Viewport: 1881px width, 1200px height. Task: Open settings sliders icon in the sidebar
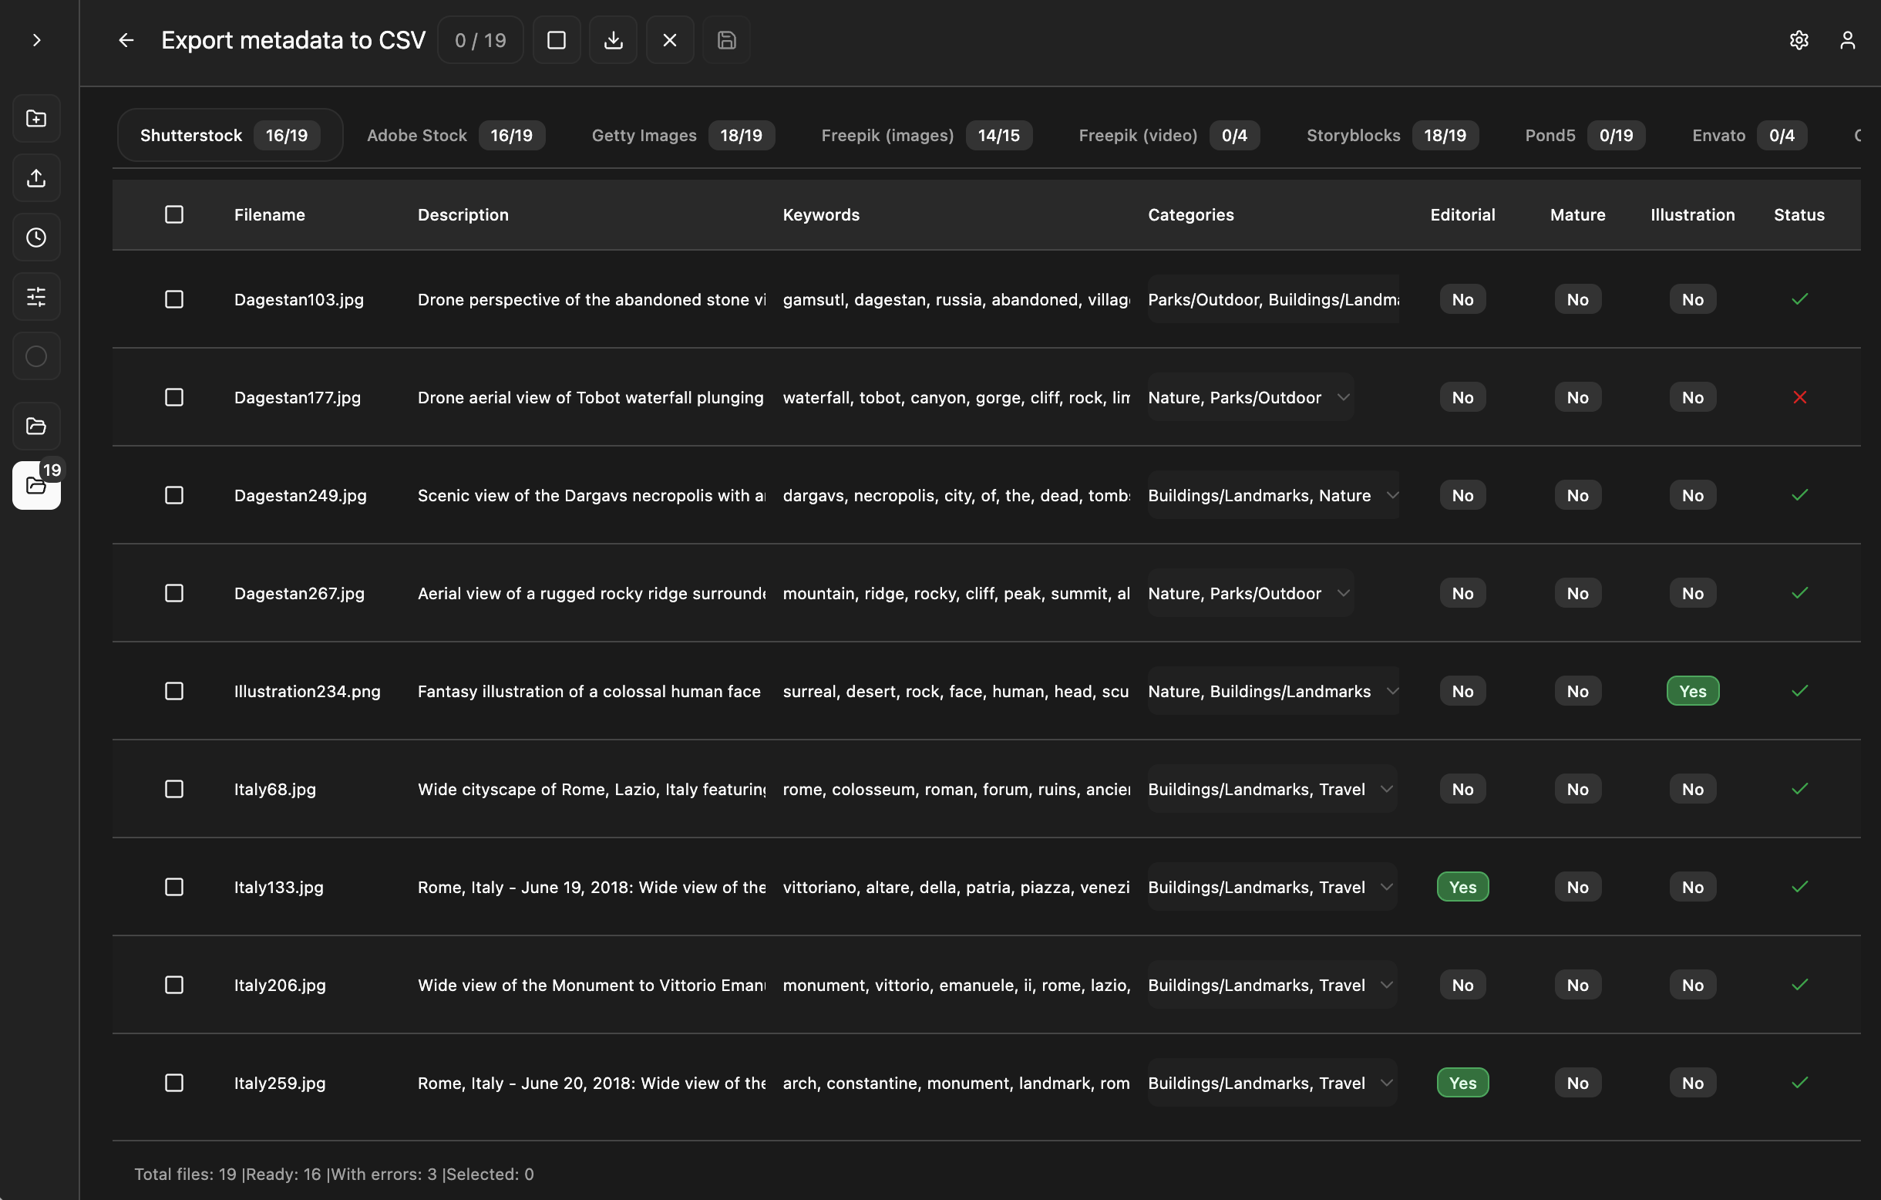click(x=36, y=296)
